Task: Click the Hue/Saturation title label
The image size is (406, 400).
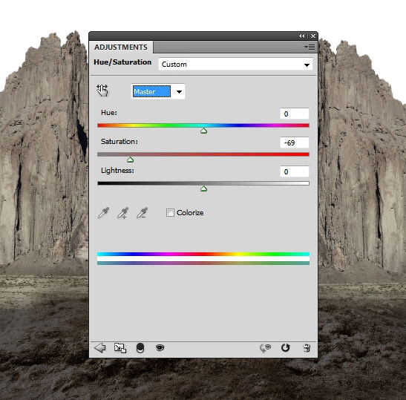Action: 122,62
